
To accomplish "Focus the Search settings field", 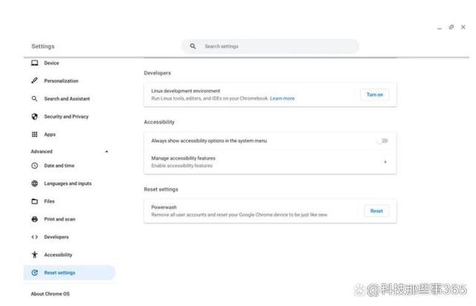I will point(270,46).
